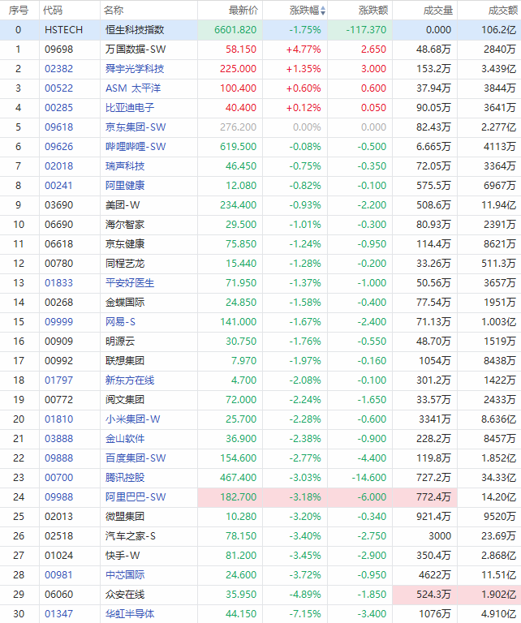Click the 代码 column header

(53, 11)
